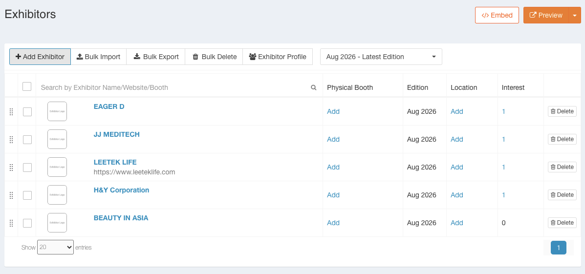Viewport: 585px width, 274px height.
Task: Add a physical booth for EAGER D
Action: pos(333,111)
